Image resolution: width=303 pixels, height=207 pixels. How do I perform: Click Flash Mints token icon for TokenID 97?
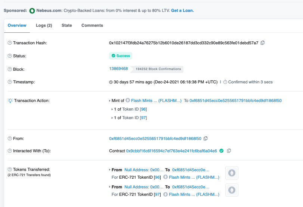pyautogui.click(x=166, y=194)
